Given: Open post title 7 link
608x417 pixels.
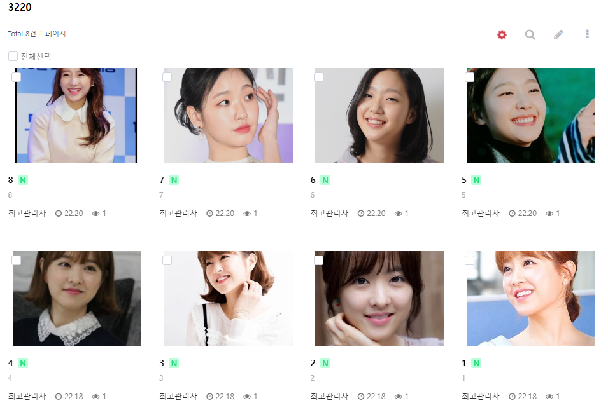Looking at the screenshot, I should tap(162, 180).
